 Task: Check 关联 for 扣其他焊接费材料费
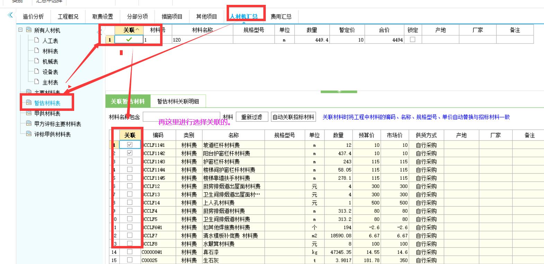[x=130, y=227]
